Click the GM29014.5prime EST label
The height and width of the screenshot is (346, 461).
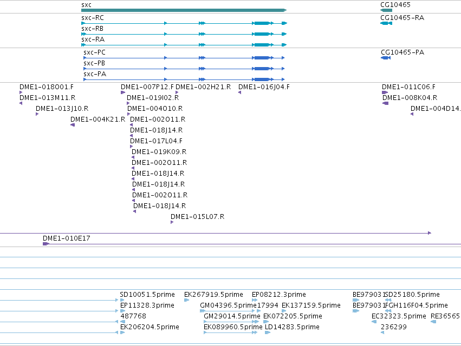tap(232, 316)
